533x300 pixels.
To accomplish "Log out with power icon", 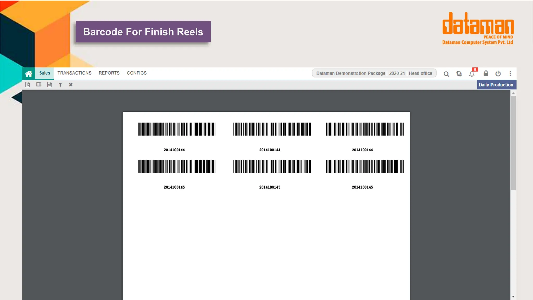I will (498, 74).
